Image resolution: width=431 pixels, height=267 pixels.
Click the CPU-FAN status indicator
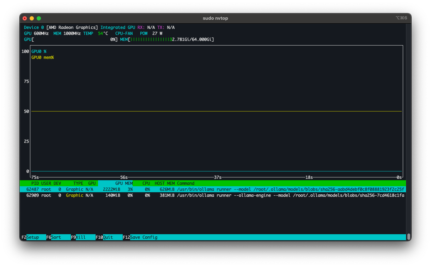coord(124,33)
